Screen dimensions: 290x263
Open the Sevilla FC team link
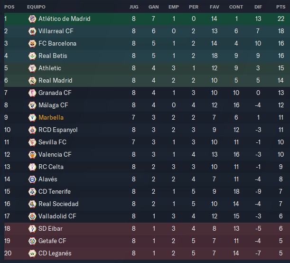coord(52,142)
